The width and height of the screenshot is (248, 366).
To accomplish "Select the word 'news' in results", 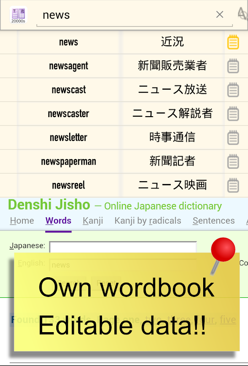I will 69,42.
